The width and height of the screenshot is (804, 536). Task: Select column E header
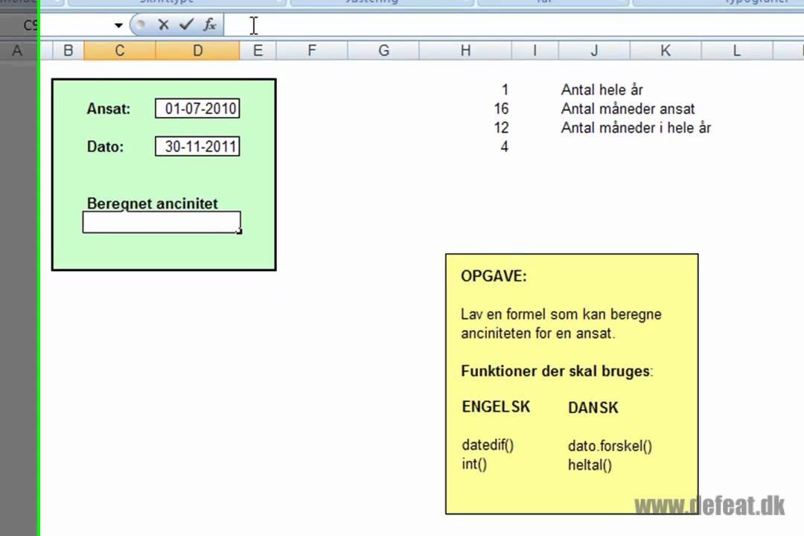tap(258, 51)
